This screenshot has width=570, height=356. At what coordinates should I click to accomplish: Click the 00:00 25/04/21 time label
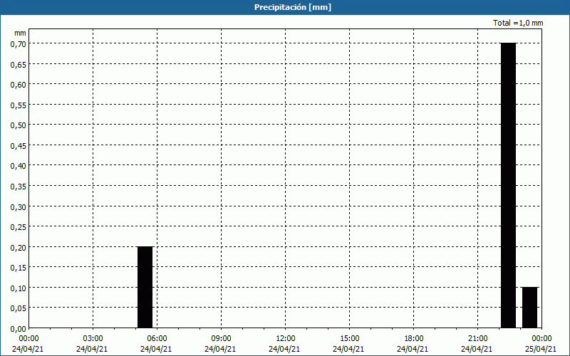tap(541, 344)
